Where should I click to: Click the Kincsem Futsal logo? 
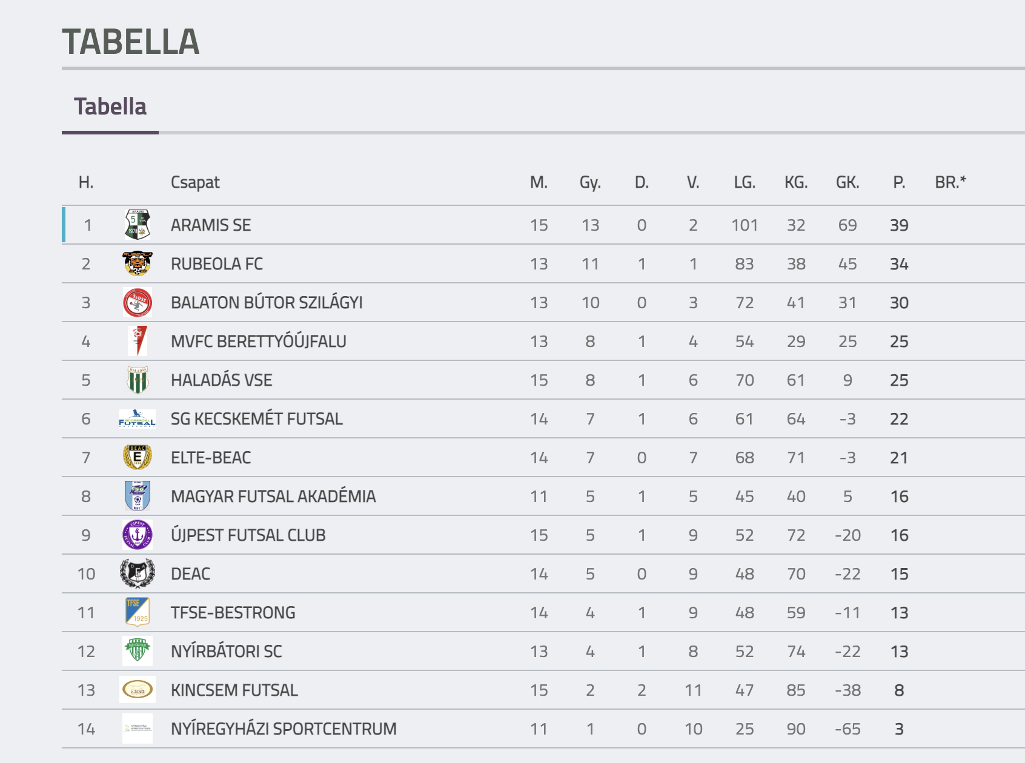138,690
